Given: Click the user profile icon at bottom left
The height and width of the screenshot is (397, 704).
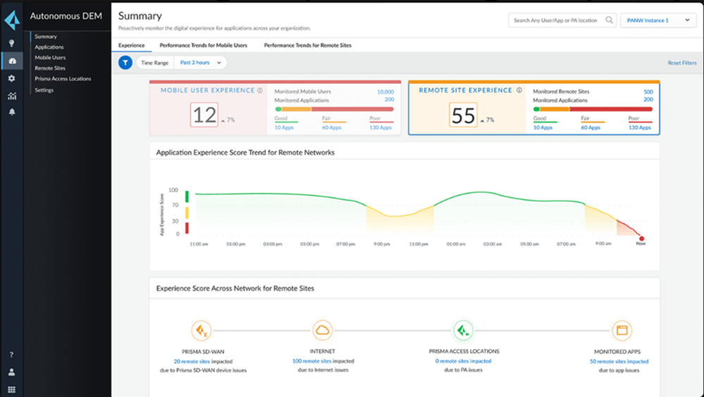Looking at the screenshot, I should tap(11, 372).
